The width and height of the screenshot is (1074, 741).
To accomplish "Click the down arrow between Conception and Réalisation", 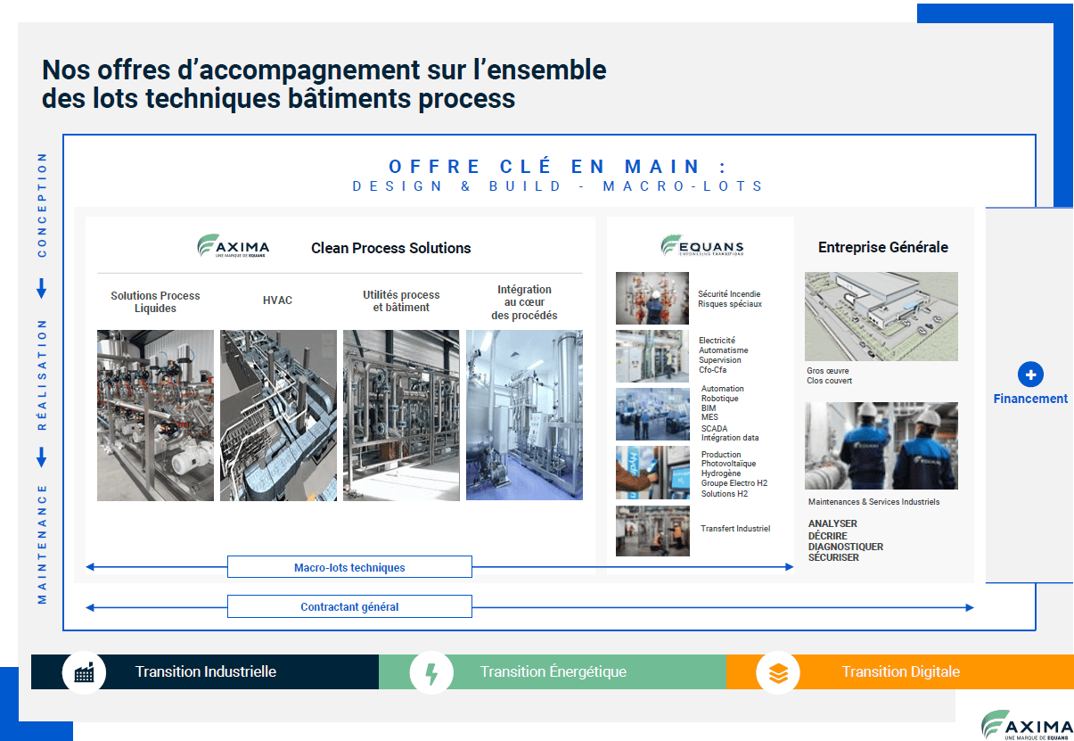I will point(41,289).
